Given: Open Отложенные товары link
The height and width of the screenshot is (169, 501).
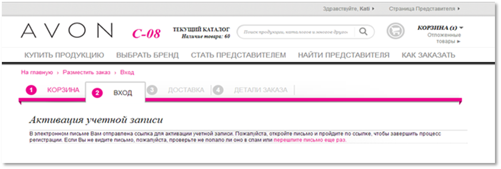Looking at the screenshot, I should (444, 38).
